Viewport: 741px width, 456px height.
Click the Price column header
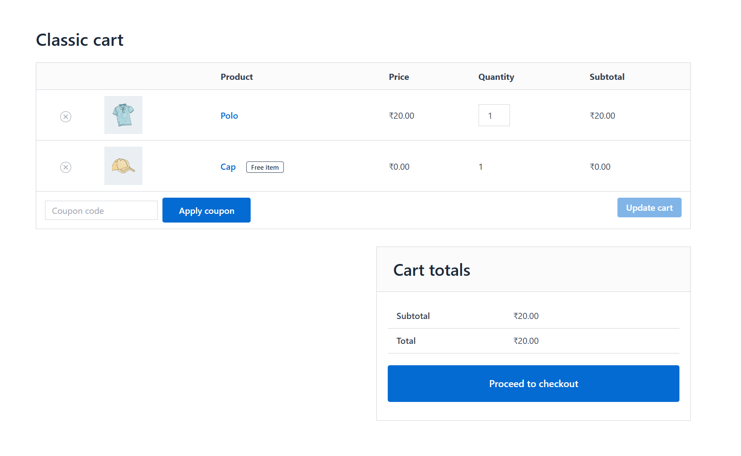click(399, 77)
